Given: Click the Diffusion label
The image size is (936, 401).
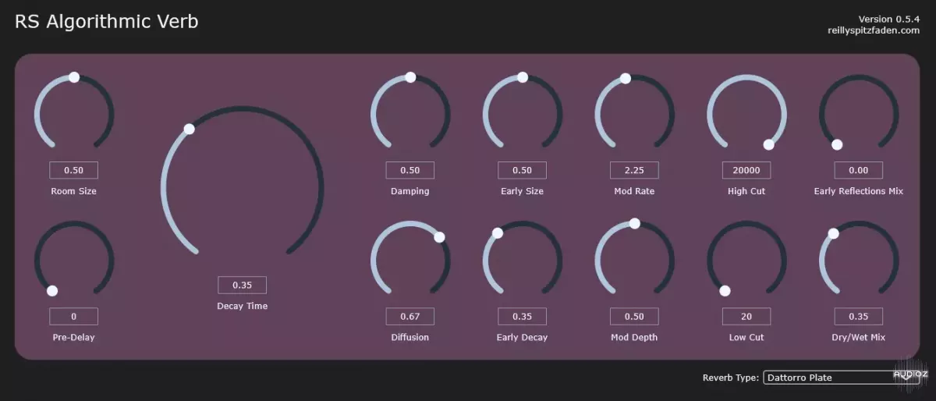Looking at the screenshot, I should point(409,338).
